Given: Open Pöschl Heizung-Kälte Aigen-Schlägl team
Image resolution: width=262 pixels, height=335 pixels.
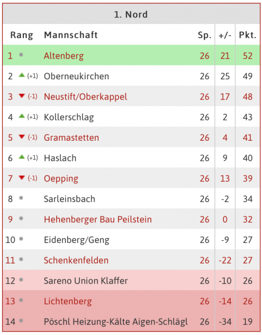Looking at the screenshot, I should point(116,322).
